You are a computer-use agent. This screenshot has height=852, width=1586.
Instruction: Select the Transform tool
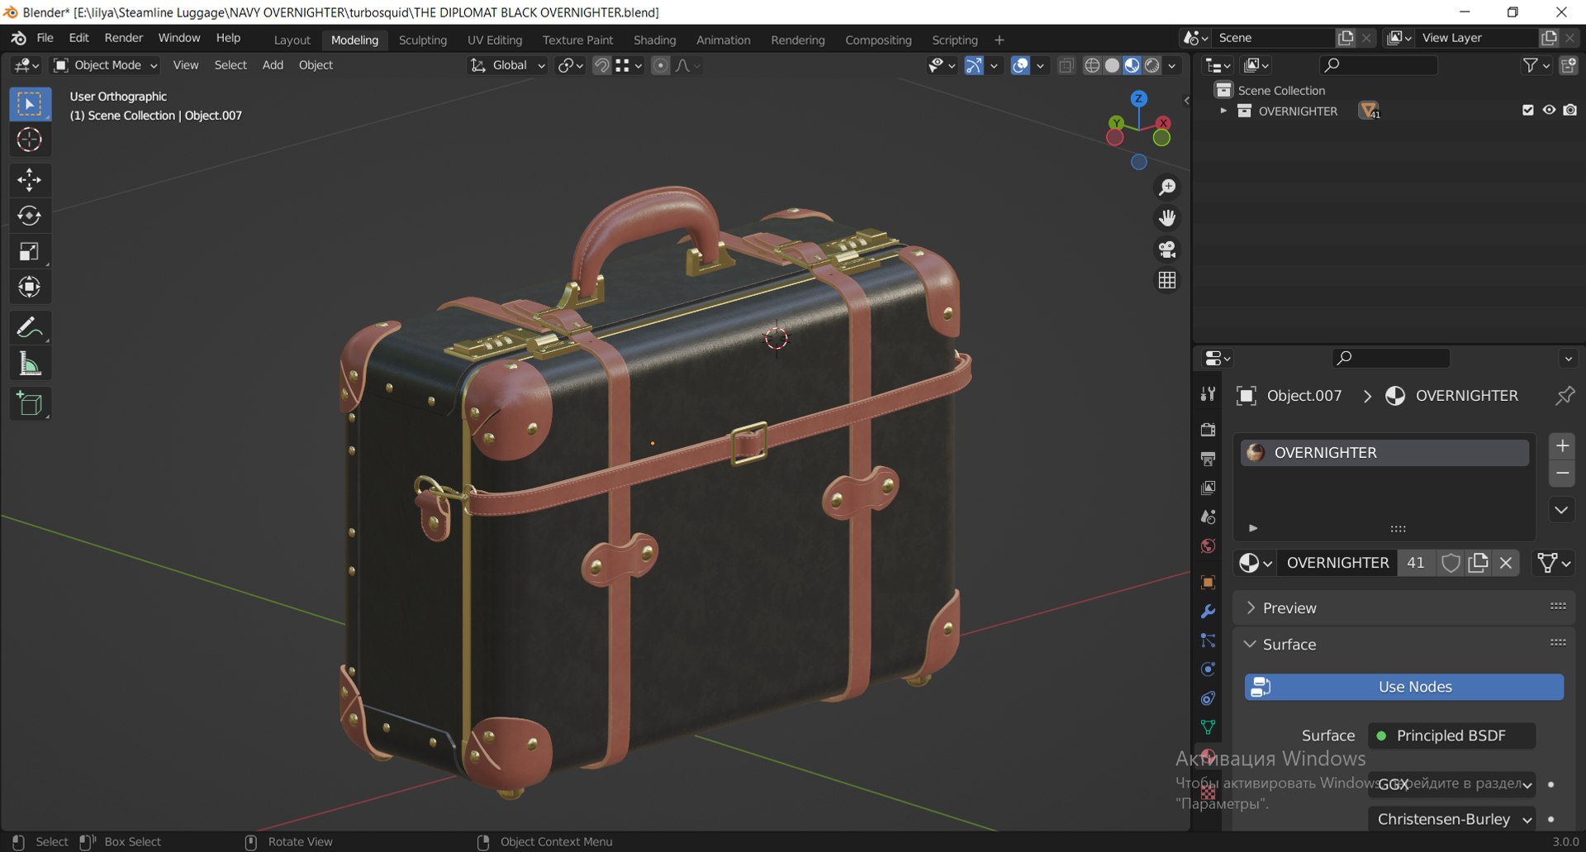[x=30, y=287]
